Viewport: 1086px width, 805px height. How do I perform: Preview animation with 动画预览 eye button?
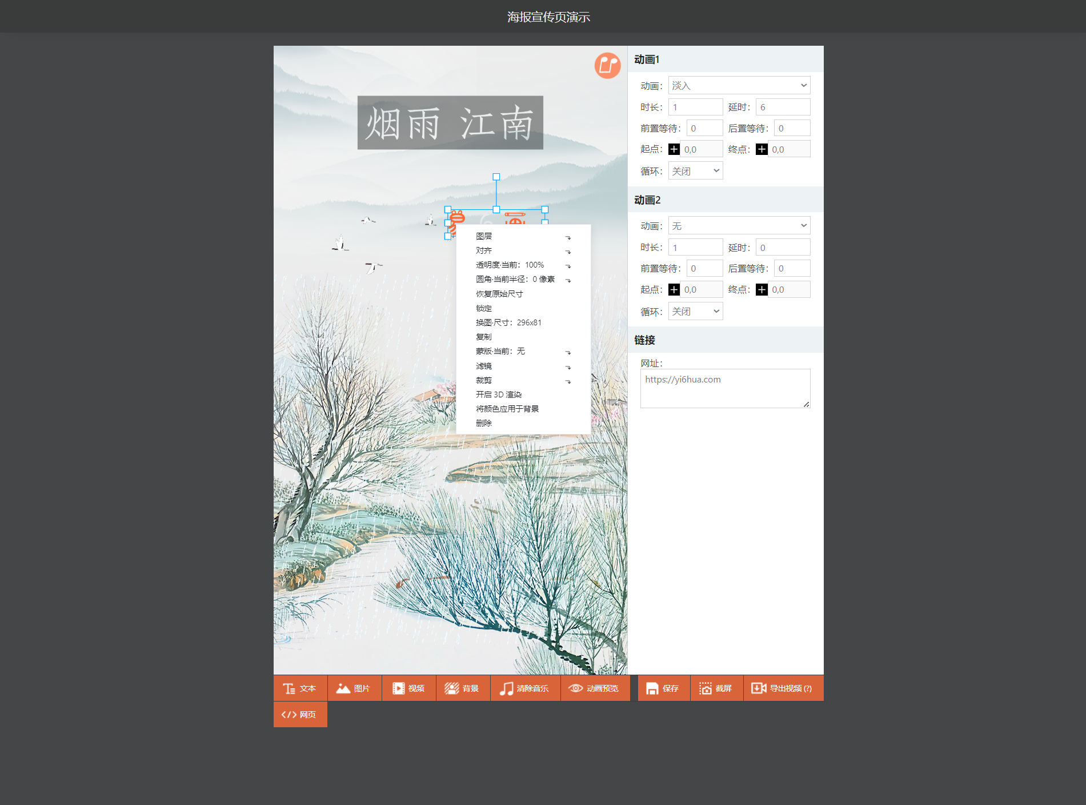tap(595, 688)
